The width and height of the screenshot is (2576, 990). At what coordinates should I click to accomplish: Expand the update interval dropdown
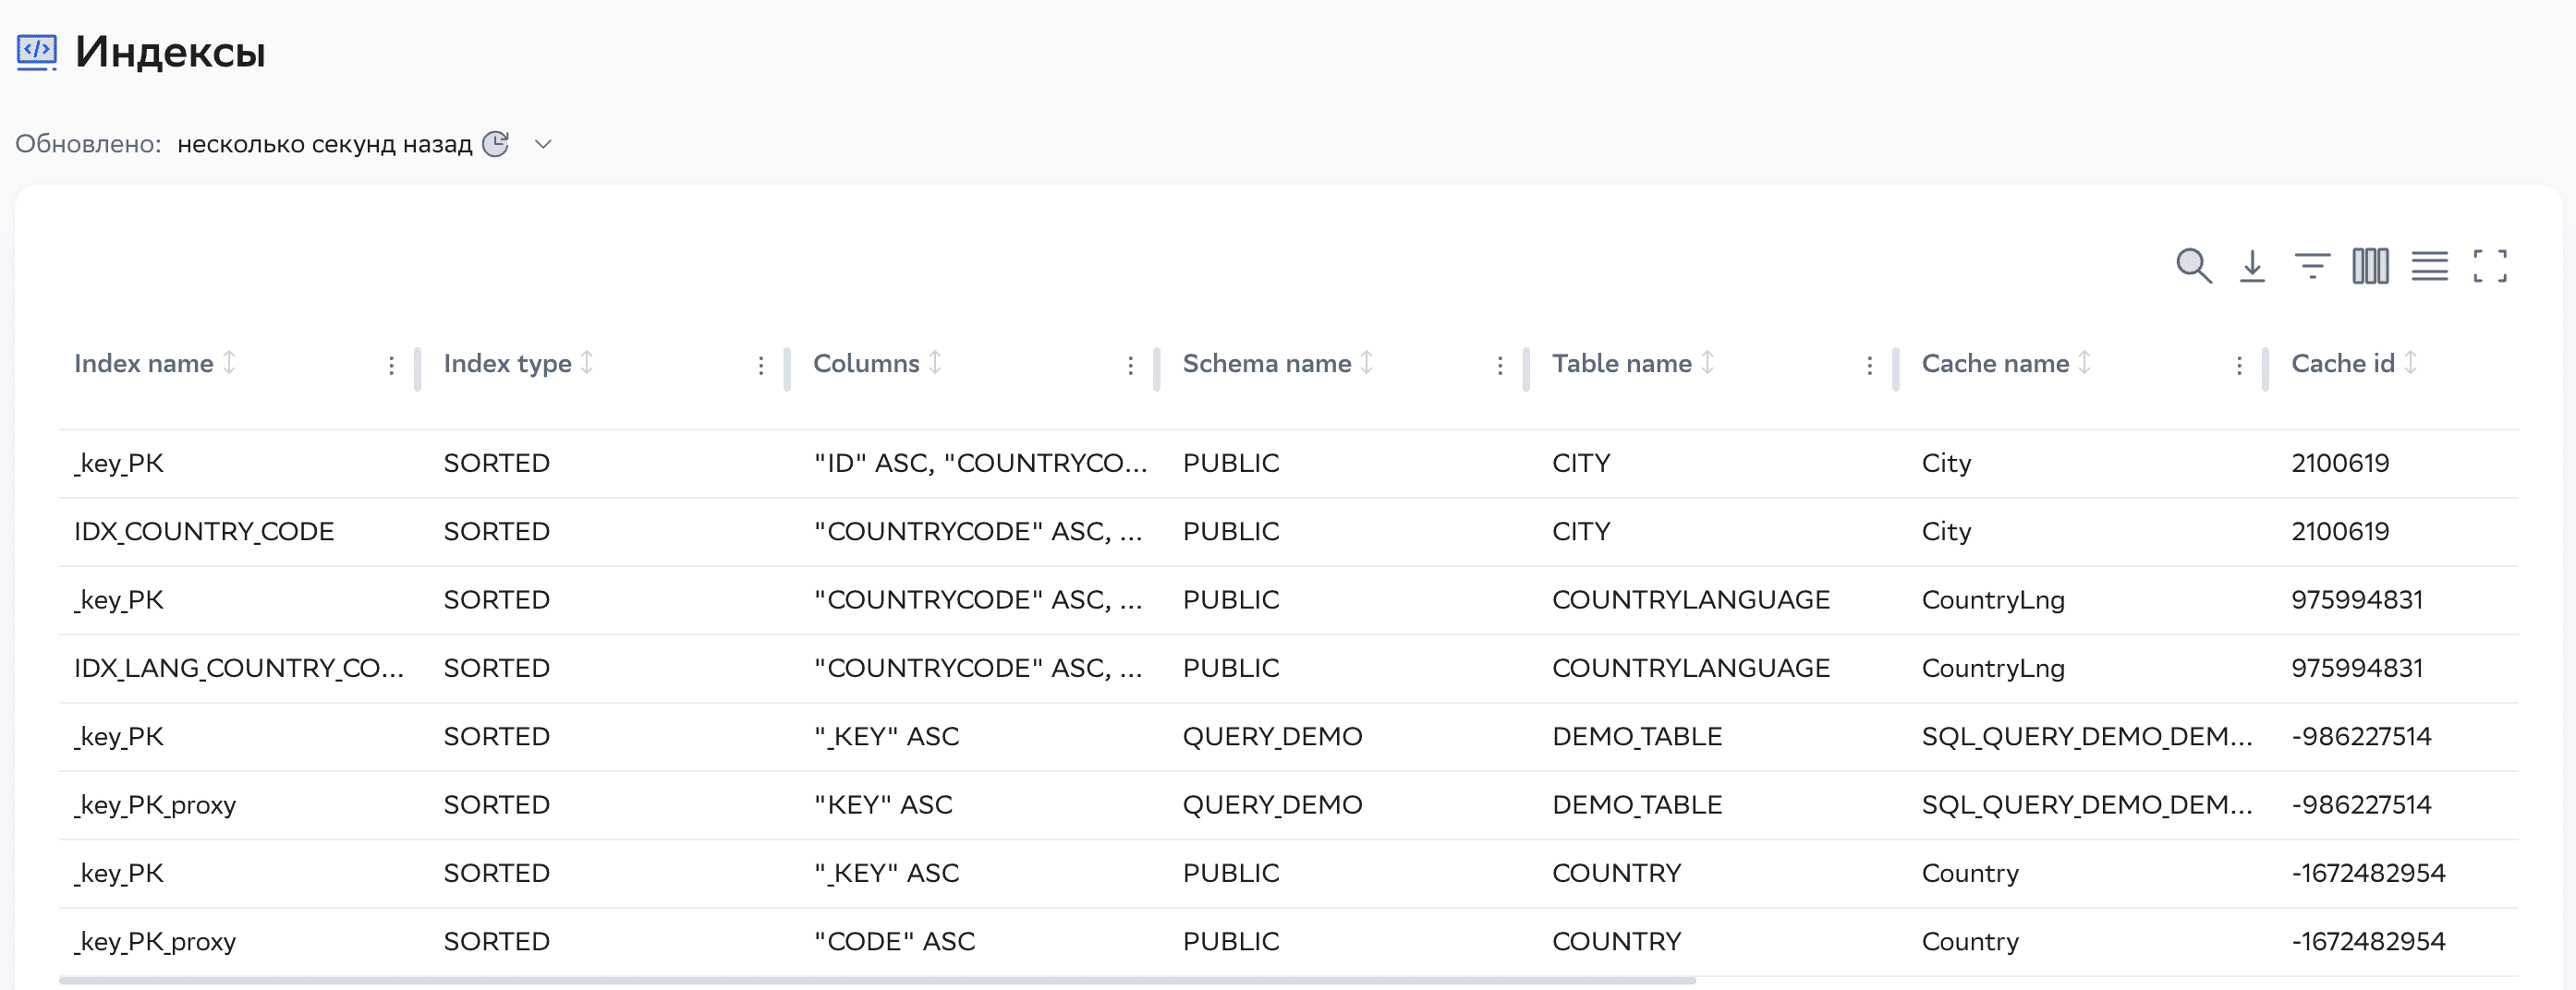click(543, 145)
